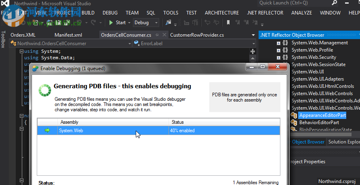Click the editor scroll-up arrow
360x185 pixels.
point(253,58)
